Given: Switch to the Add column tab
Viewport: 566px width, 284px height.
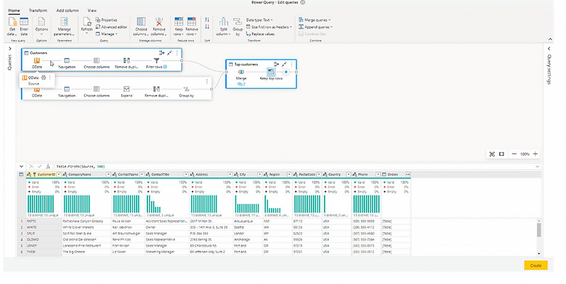Looking at the screenshot, I should coord(67,10).
